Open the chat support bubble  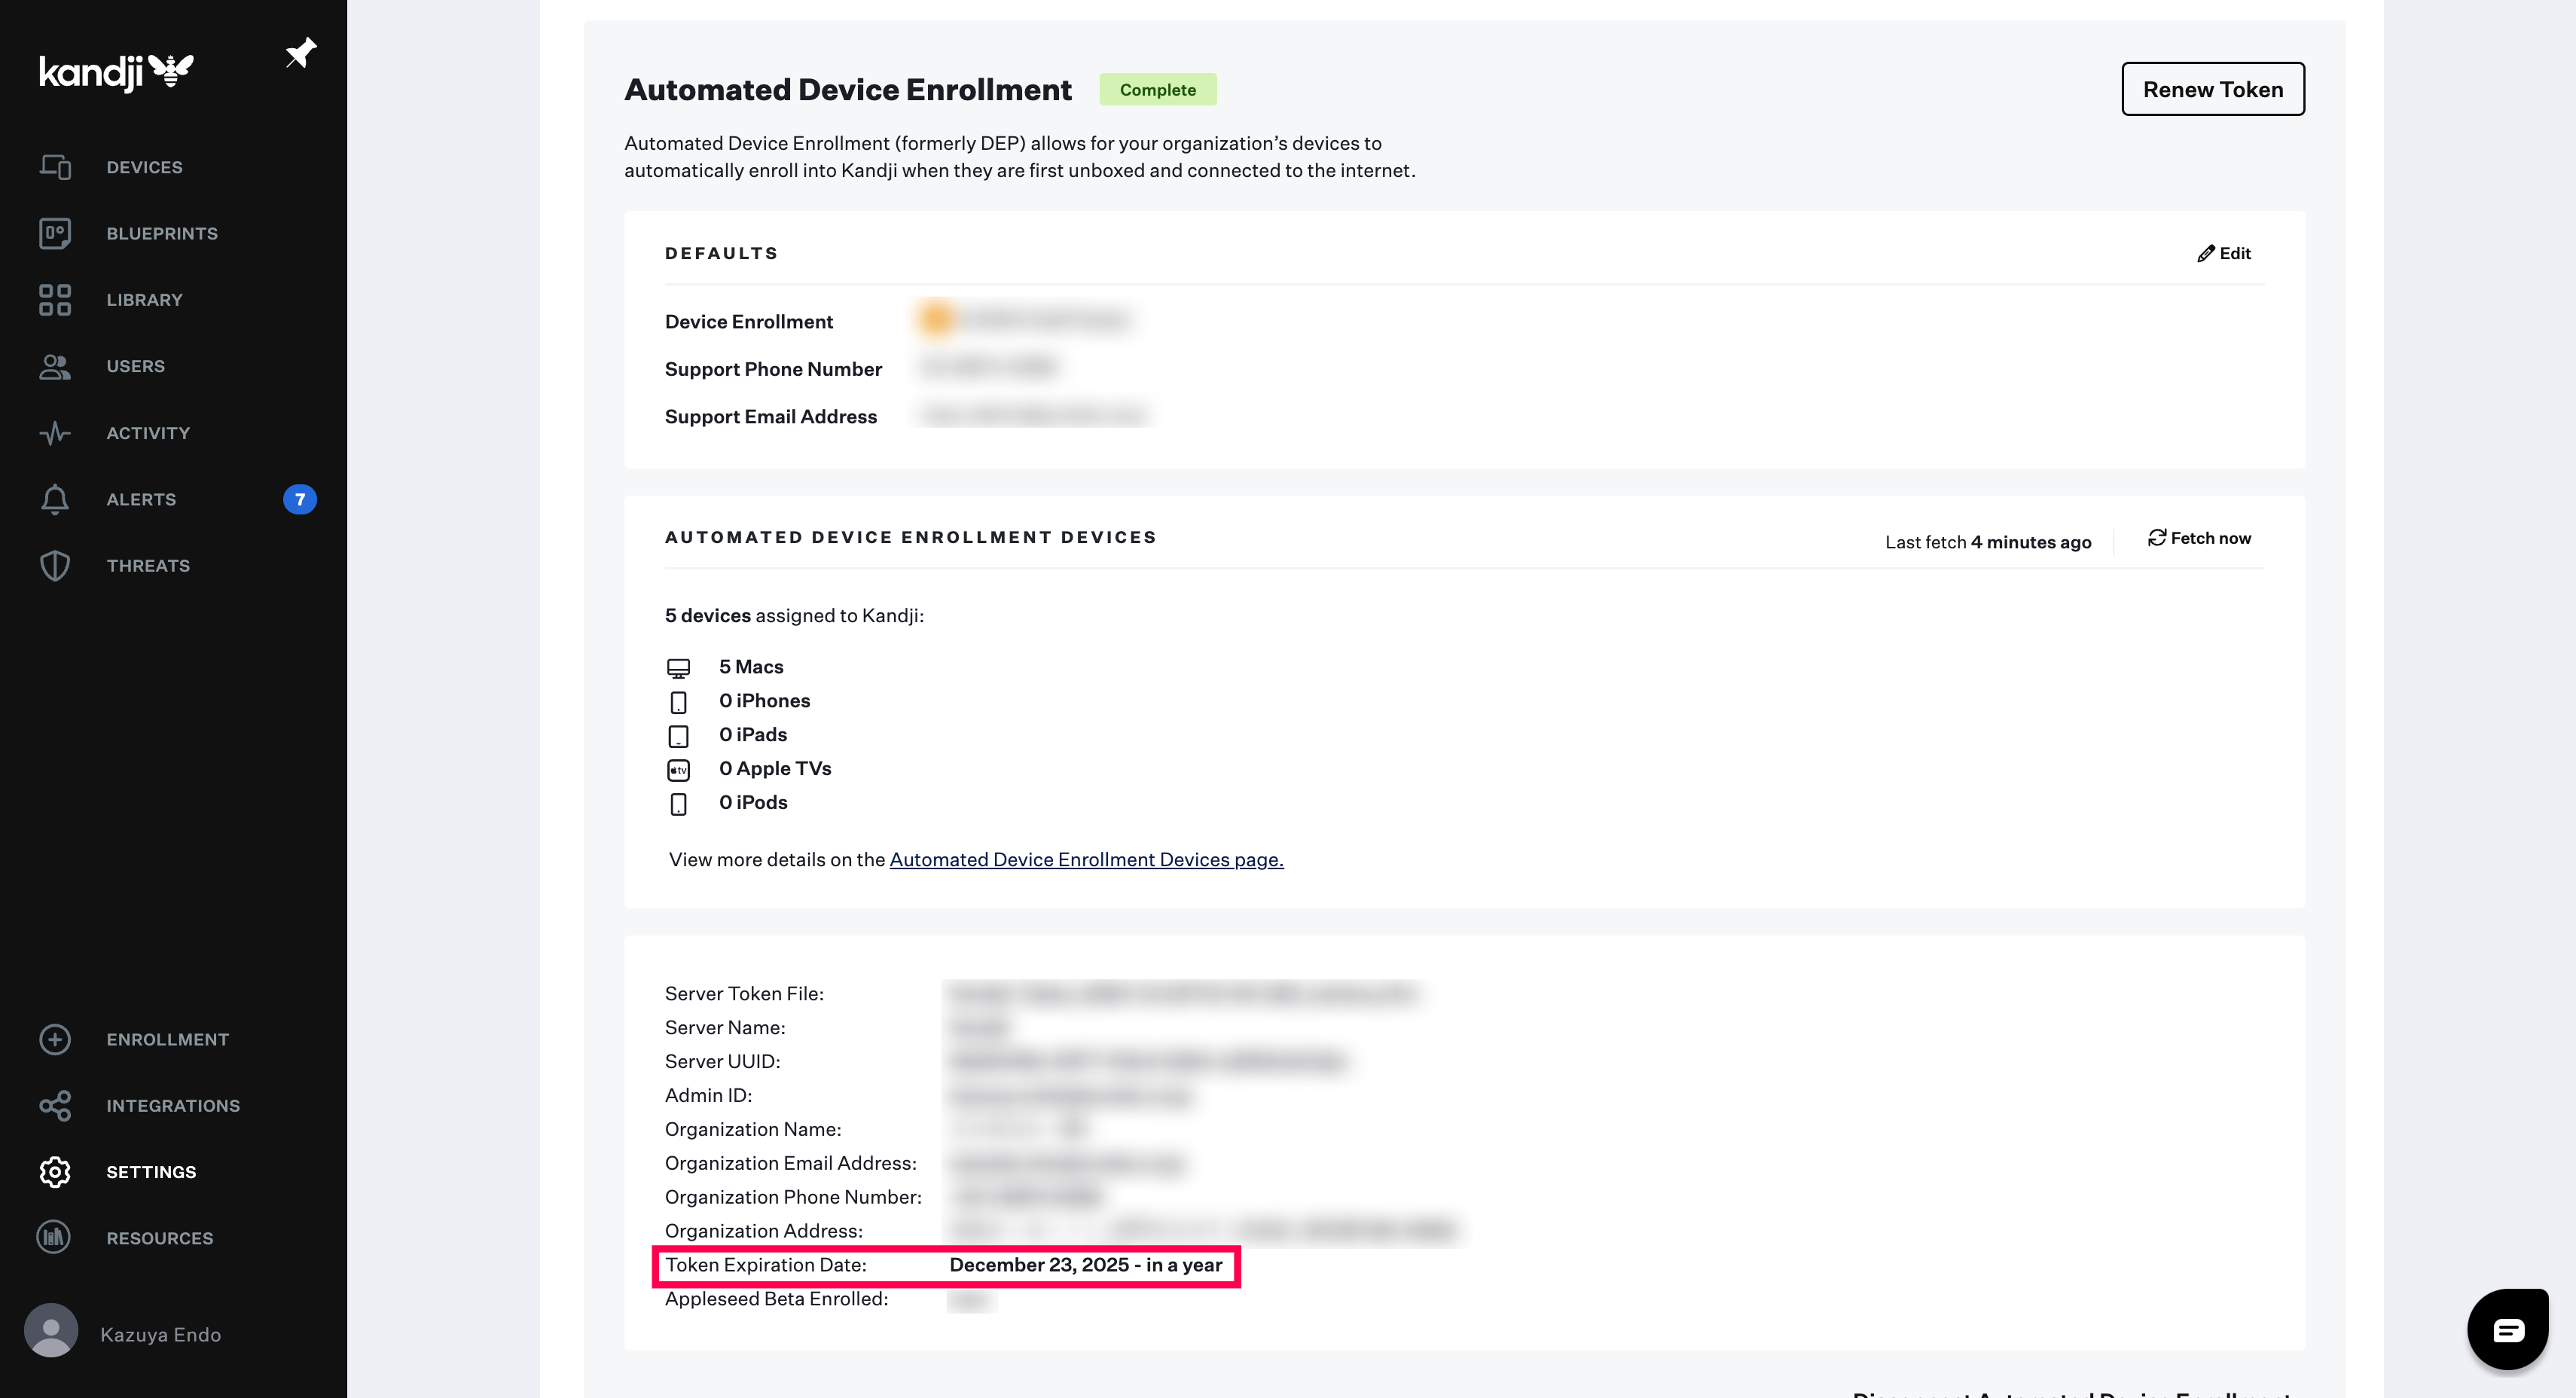(x=2508, y=1330)
